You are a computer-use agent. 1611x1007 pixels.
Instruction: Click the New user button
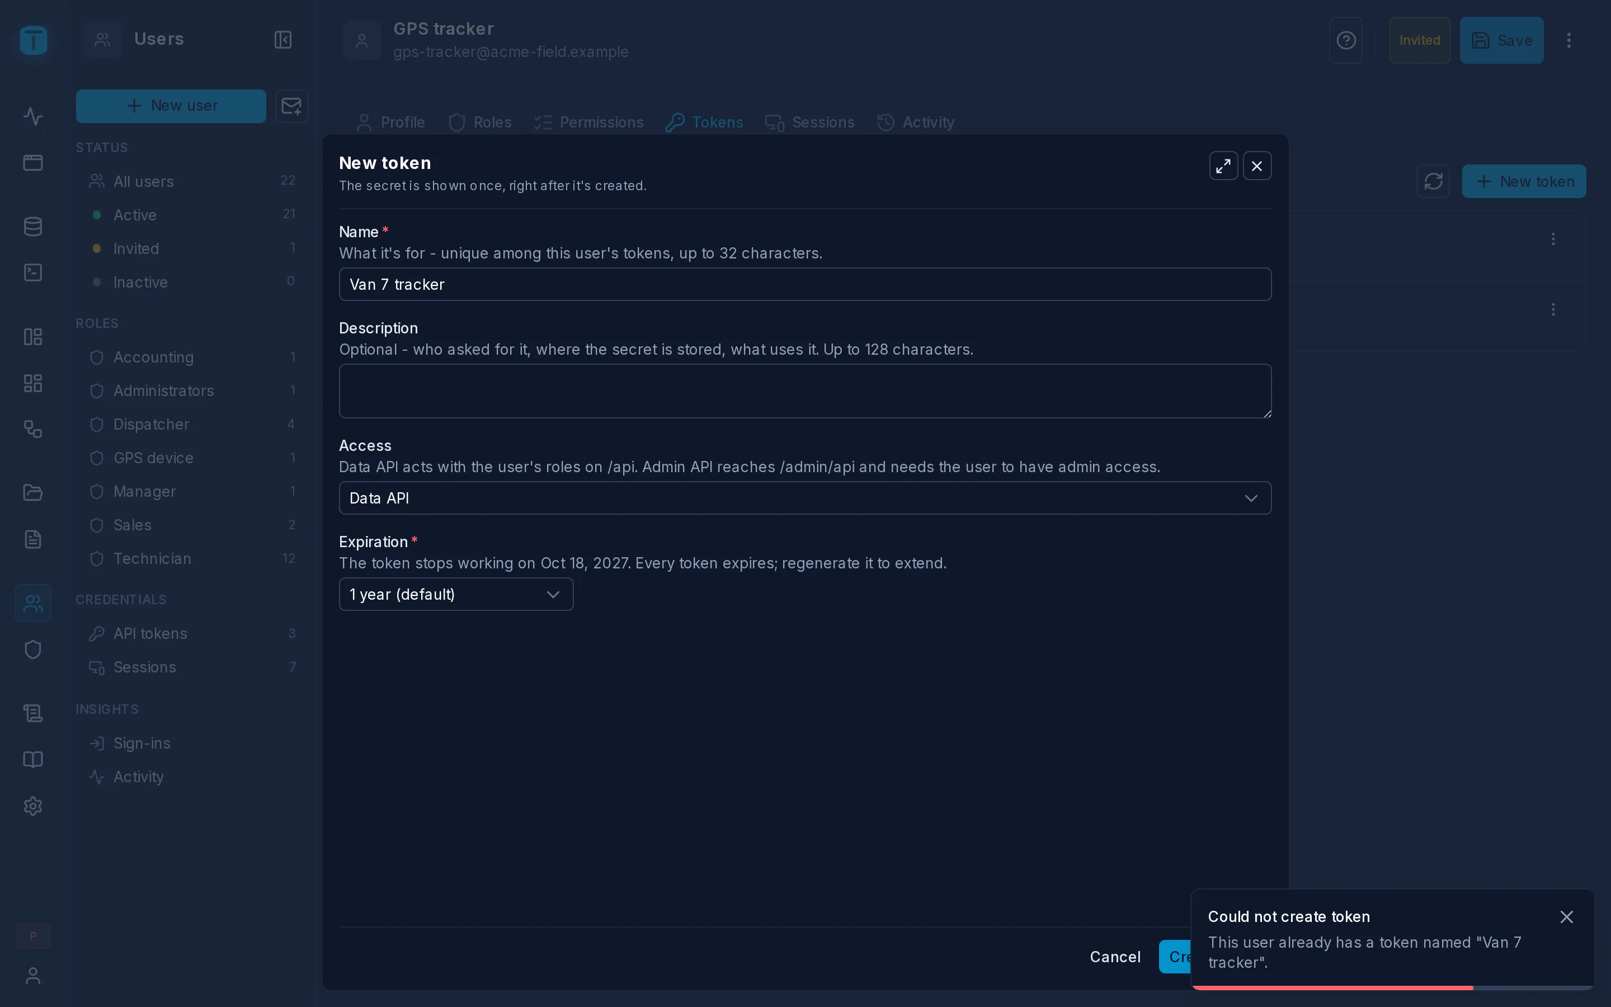[171, 106]
